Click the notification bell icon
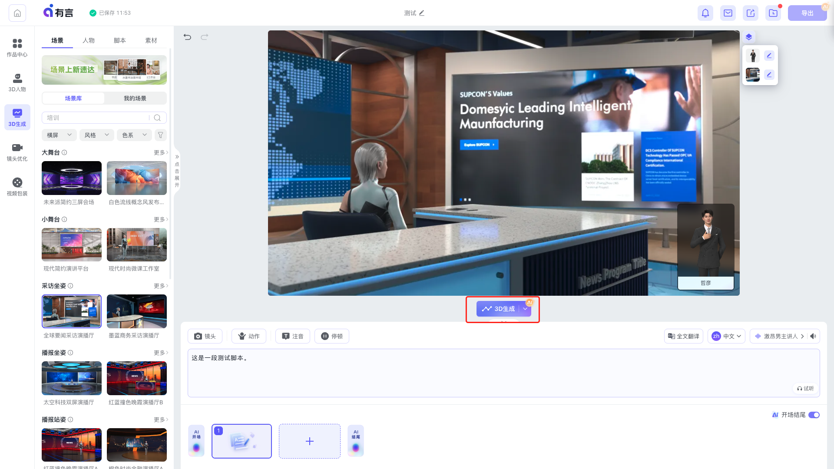Viewport: 834px width, 469px height. (x=705, y=13)
